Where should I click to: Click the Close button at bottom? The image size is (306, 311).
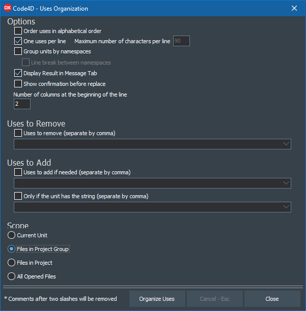(x=272, y=299)
